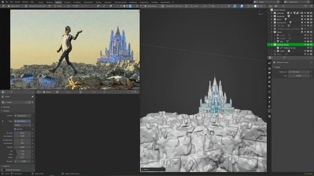The width and height of the screenshot is (314, 176).
Task: Click the Blender logo icon
Action: 2,2
